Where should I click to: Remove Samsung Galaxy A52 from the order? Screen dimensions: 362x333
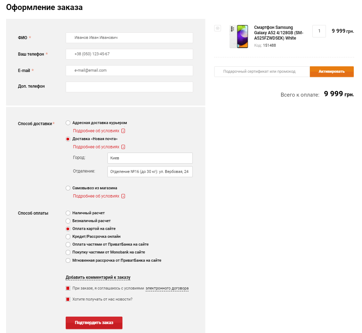[x=218, y=28]
